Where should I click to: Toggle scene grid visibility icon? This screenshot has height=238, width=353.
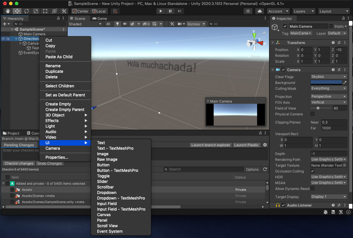pos(155,24)
